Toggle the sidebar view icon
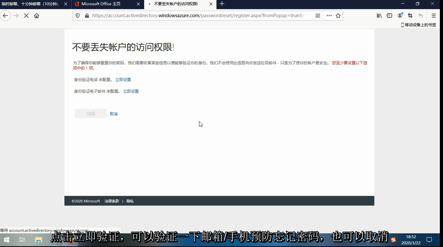This screenshot has height=247, width=443. (389, 15)
